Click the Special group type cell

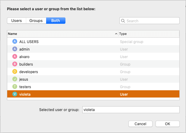click(131, 42)
